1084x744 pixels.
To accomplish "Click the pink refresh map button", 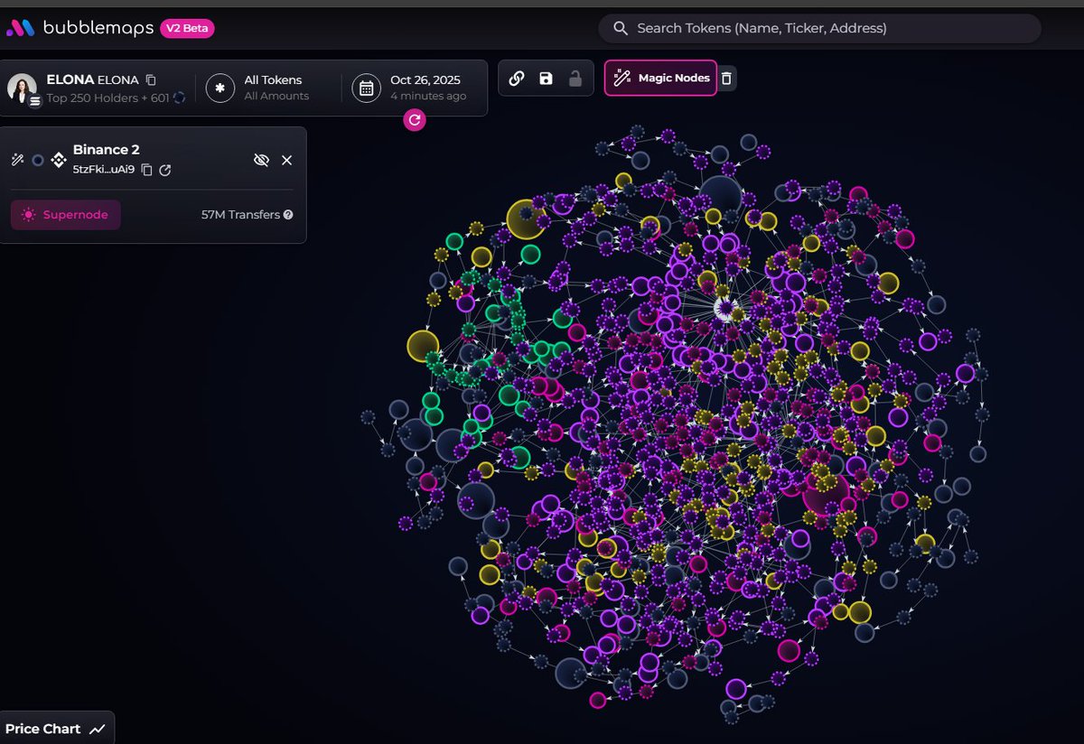I will click(415, 119).
